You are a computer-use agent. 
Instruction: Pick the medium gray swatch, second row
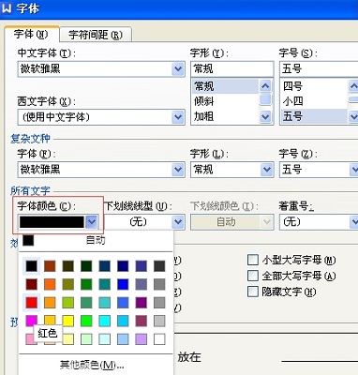[x=159, y=284]
